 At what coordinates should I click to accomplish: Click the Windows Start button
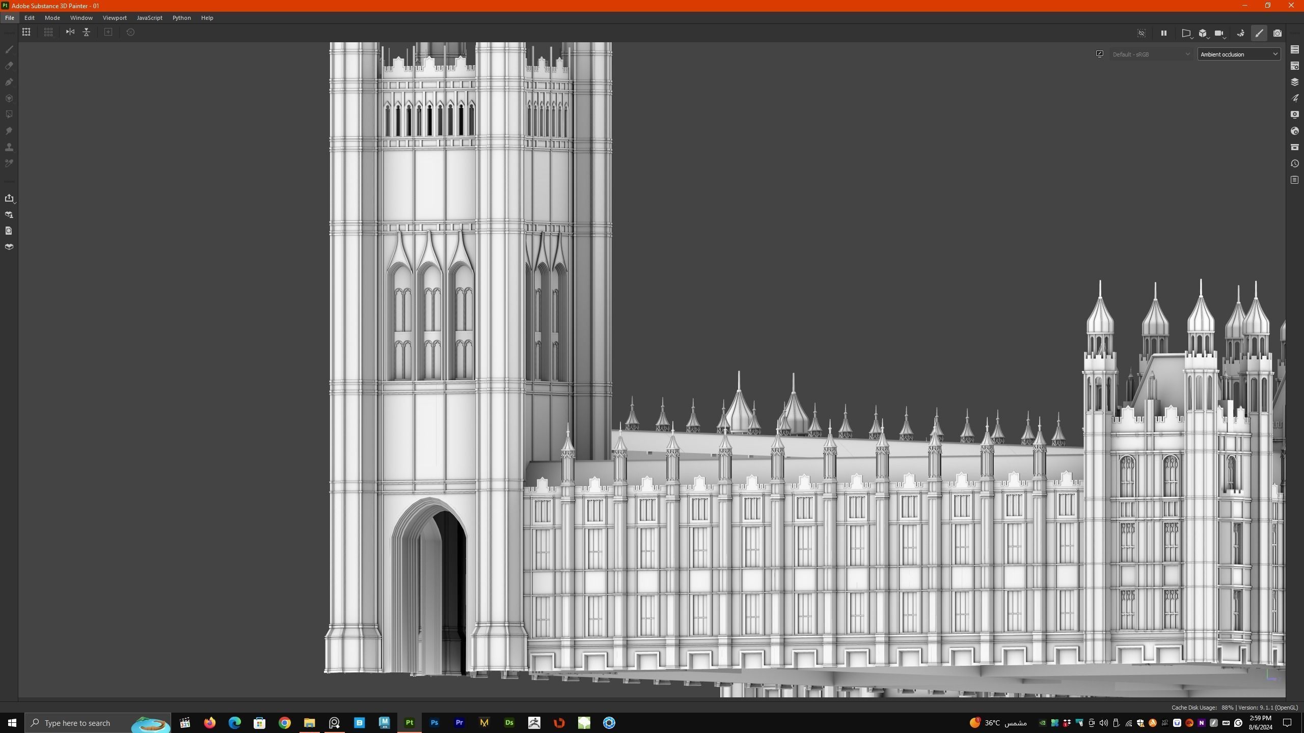tap(12, 723)
